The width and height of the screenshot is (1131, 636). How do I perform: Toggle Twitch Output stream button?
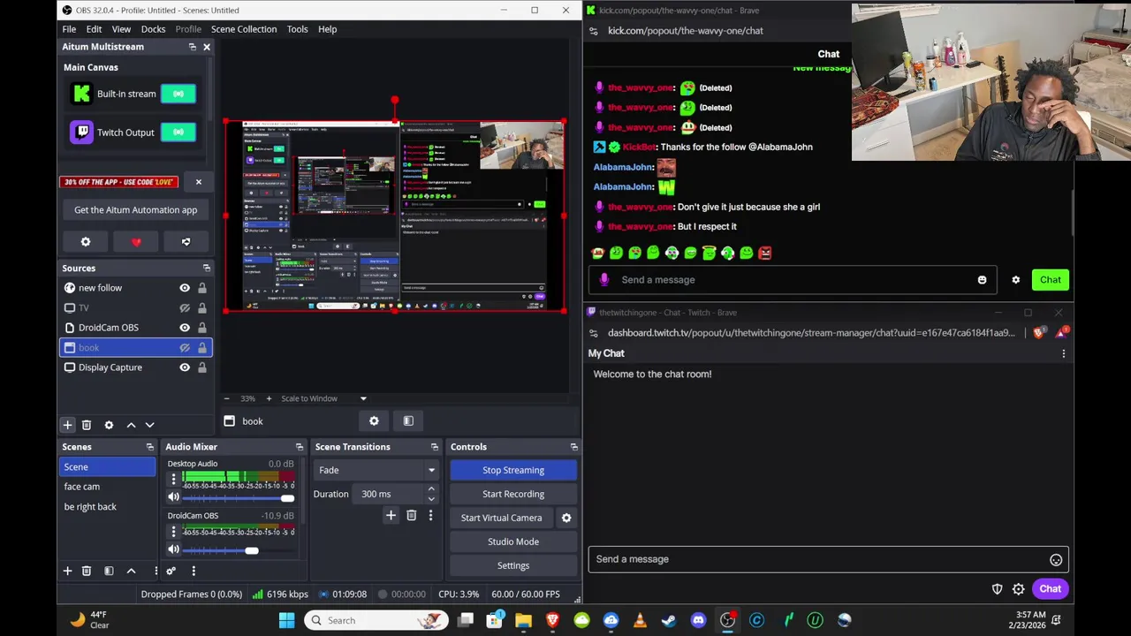[x=178, y=132]
